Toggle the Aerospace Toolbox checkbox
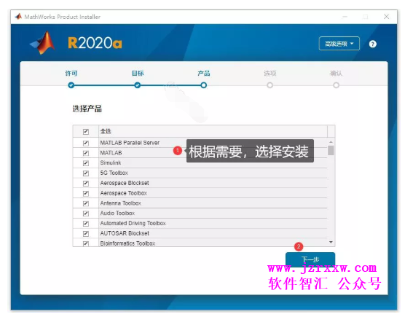 (x=86, y=193)
